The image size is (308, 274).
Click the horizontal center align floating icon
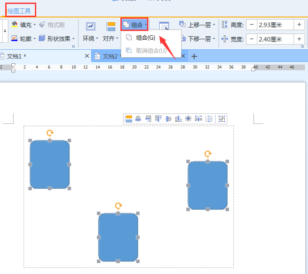tap(138, 119)
